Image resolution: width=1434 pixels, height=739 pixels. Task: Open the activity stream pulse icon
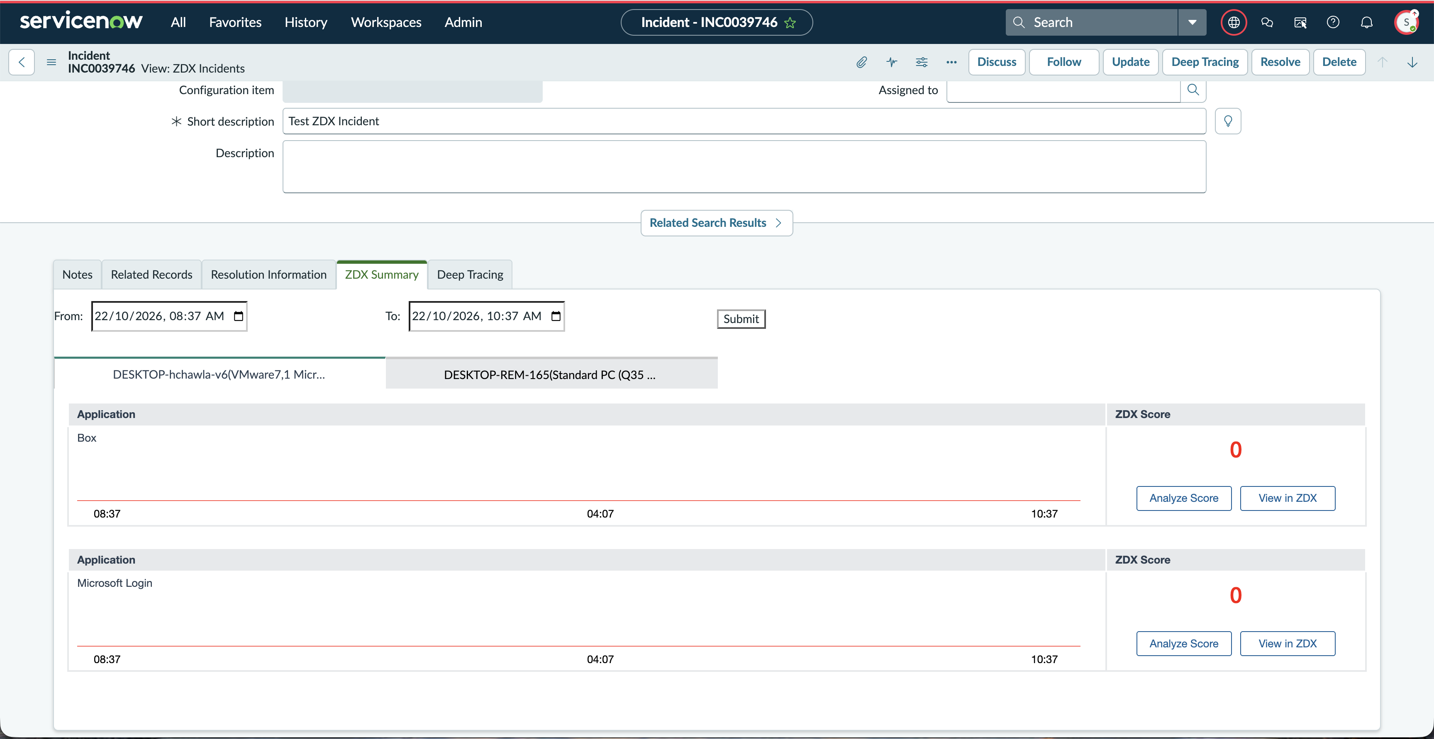click(x=892, y=62)
